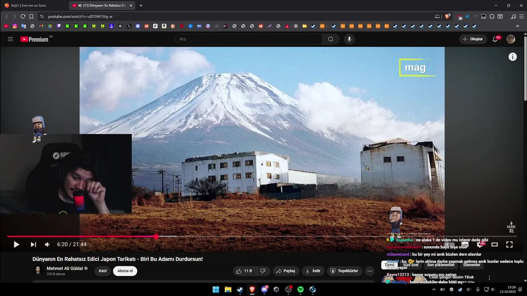Show hidden bookmarks chevron

tap(518, 26)
